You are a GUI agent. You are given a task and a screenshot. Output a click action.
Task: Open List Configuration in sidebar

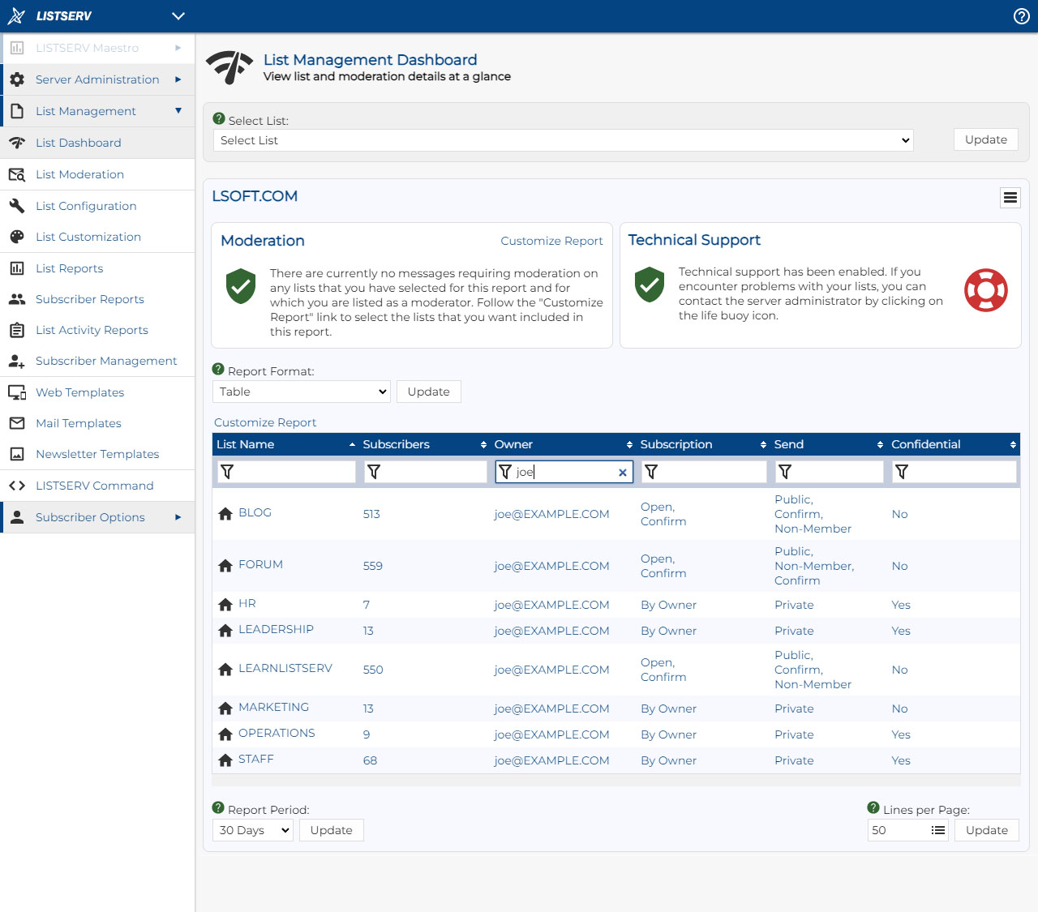(97, 206)
